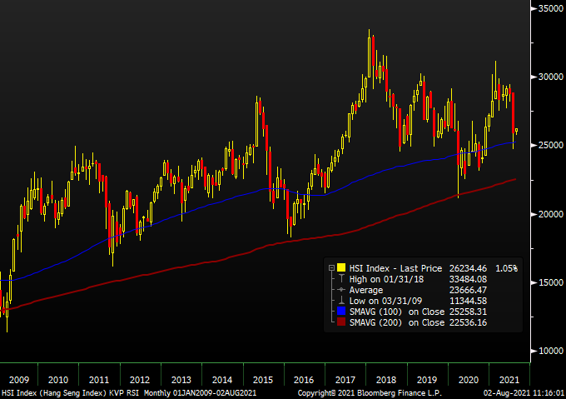Click the 2010 x-axis year label
Image resolution: width=566 pixels, height=399 pixels.
[x=58, y=380]
